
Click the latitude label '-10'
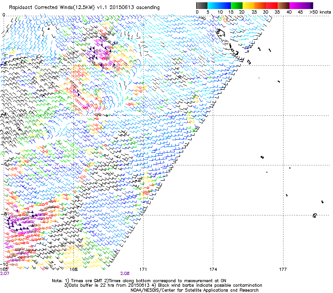click(4, 265)
